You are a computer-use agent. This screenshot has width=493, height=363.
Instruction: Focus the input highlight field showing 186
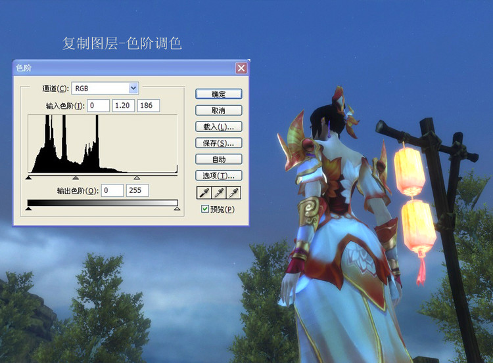click(x=149, y=106)
